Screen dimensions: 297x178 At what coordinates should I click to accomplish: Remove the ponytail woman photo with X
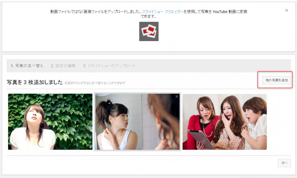(177, 97)
